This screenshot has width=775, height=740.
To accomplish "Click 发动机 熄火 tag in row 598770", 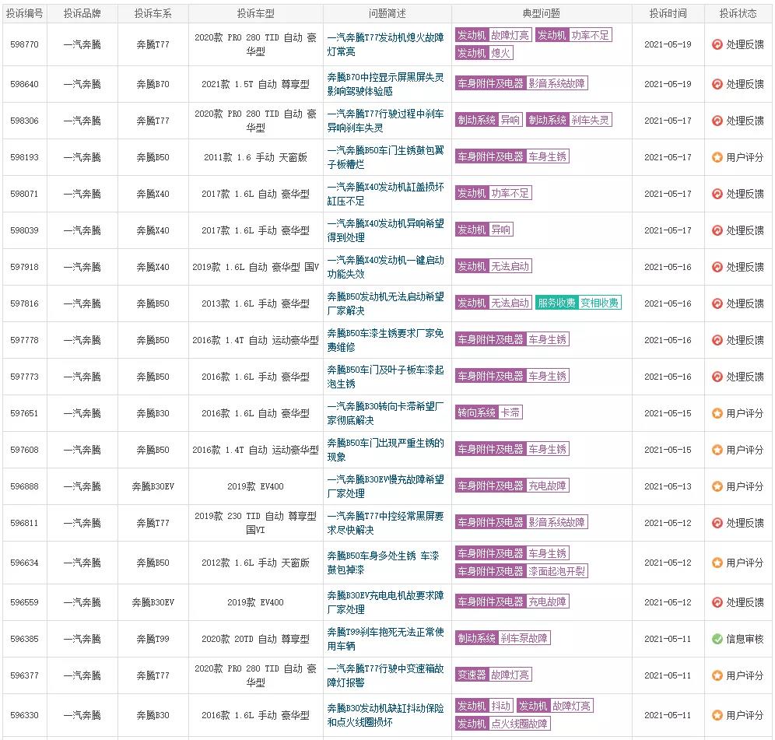I will pos(484,53).
